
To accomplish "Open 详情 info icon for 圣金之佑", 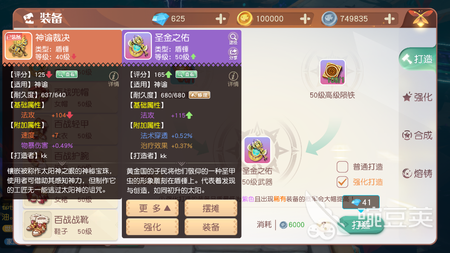I will click(x=233, y=79).
